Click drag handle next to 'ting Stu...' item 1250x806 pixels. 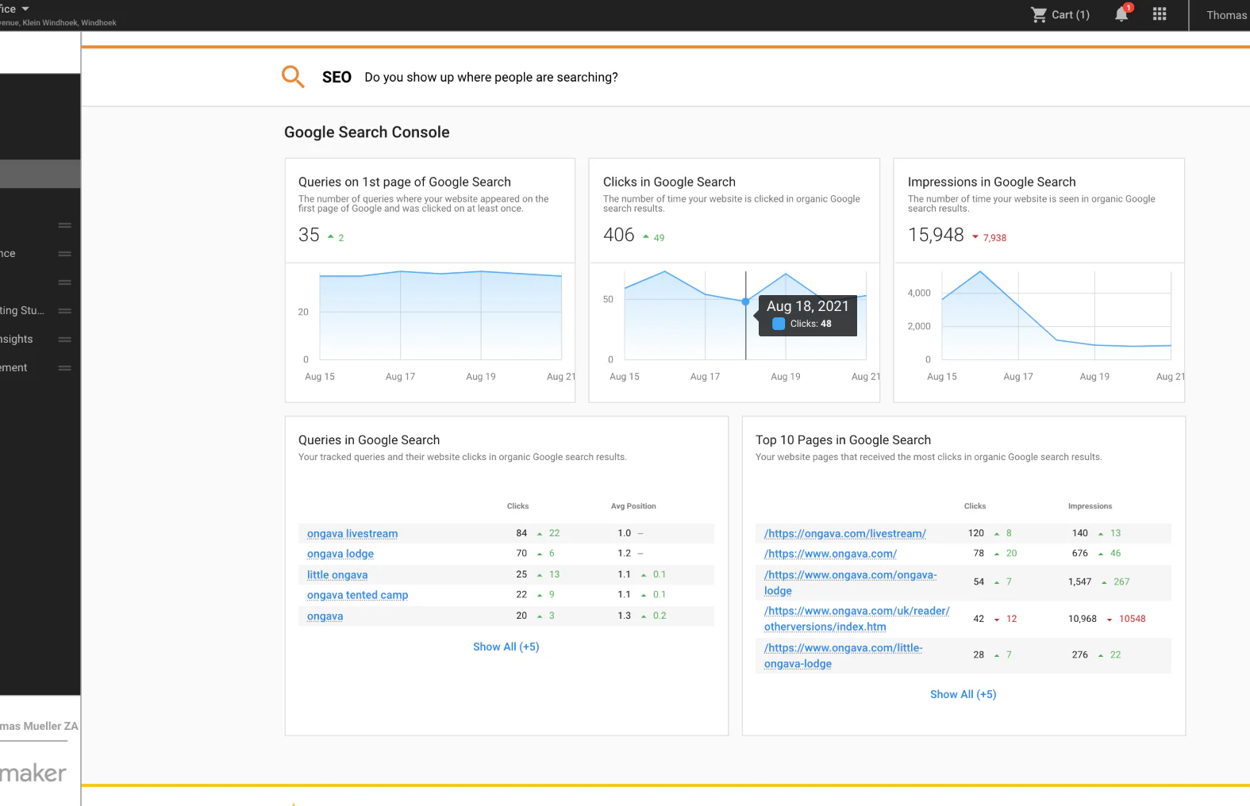tap(65, 311)
